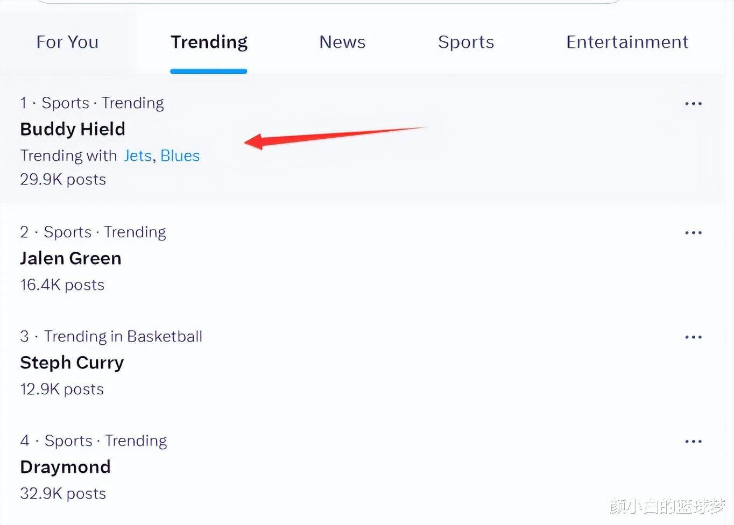This screenshot has width=734, height=525.
Task: Open more options for Jalen Green trend
Action: (693, 232)
